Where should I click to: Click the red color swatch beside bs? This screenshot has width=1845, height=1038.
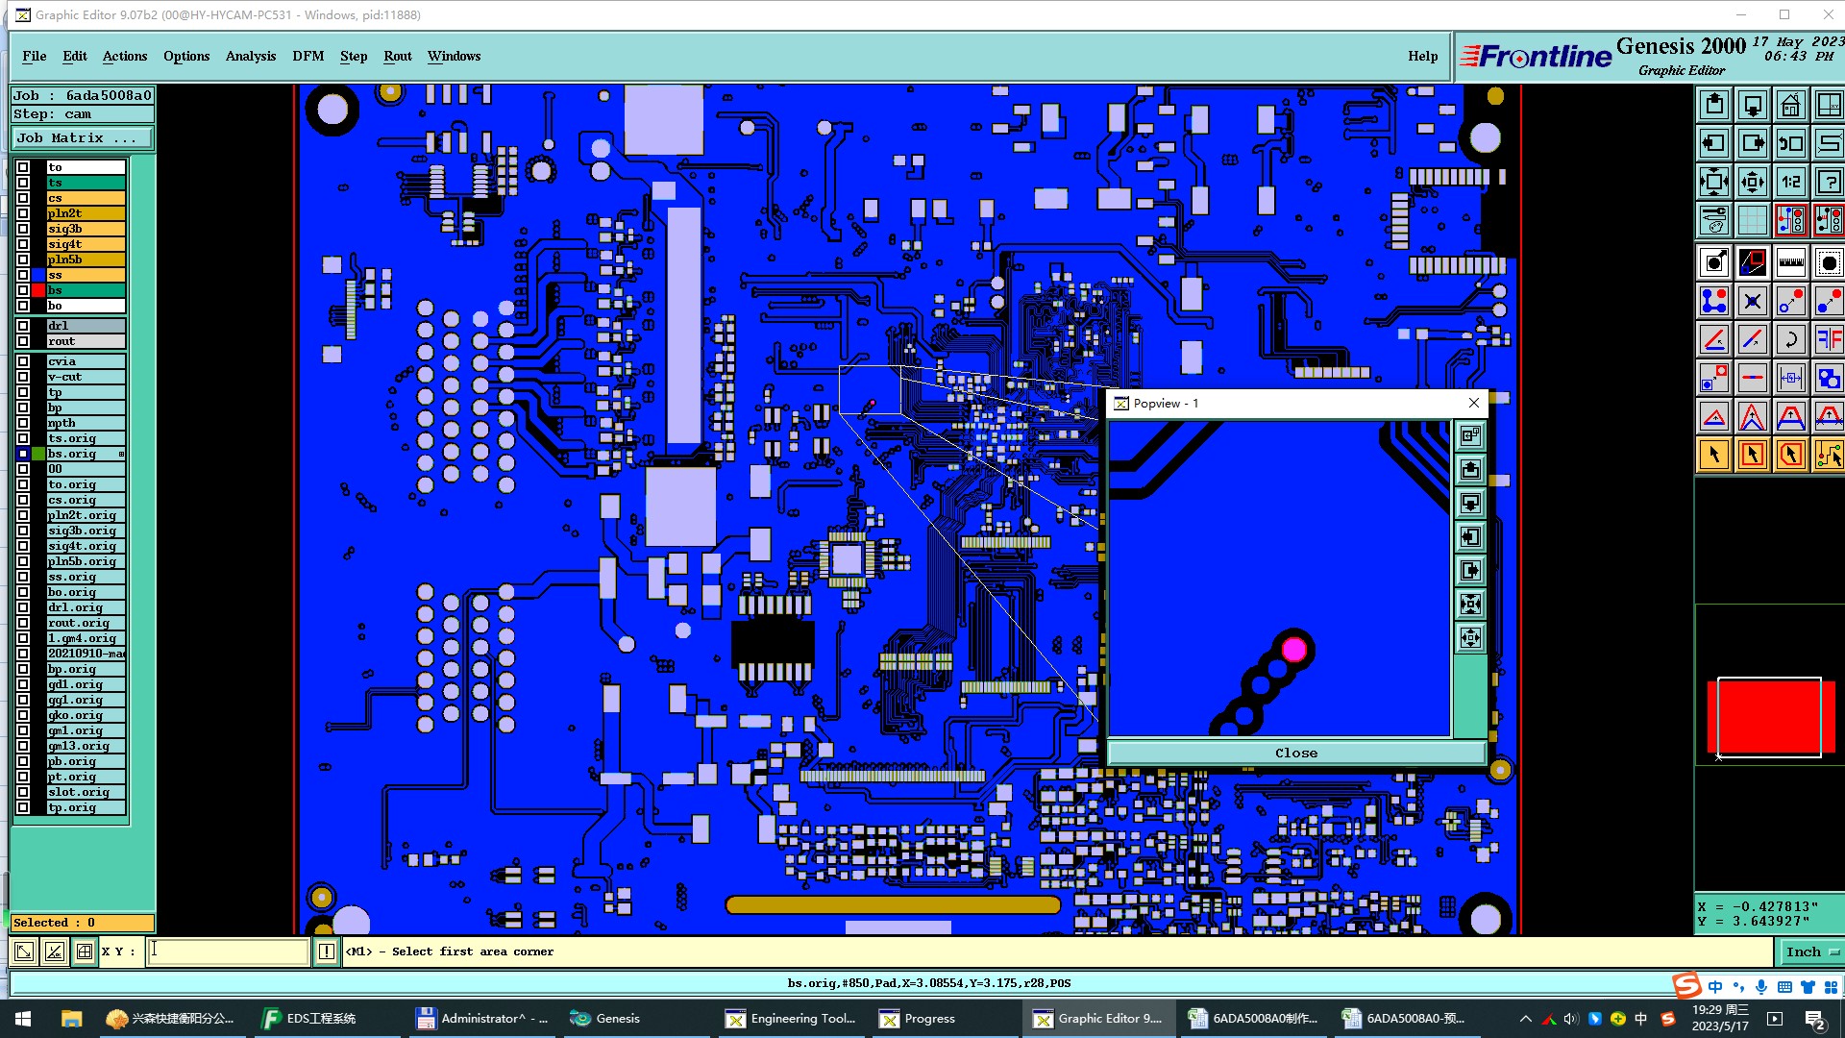[x=38, y=290]
